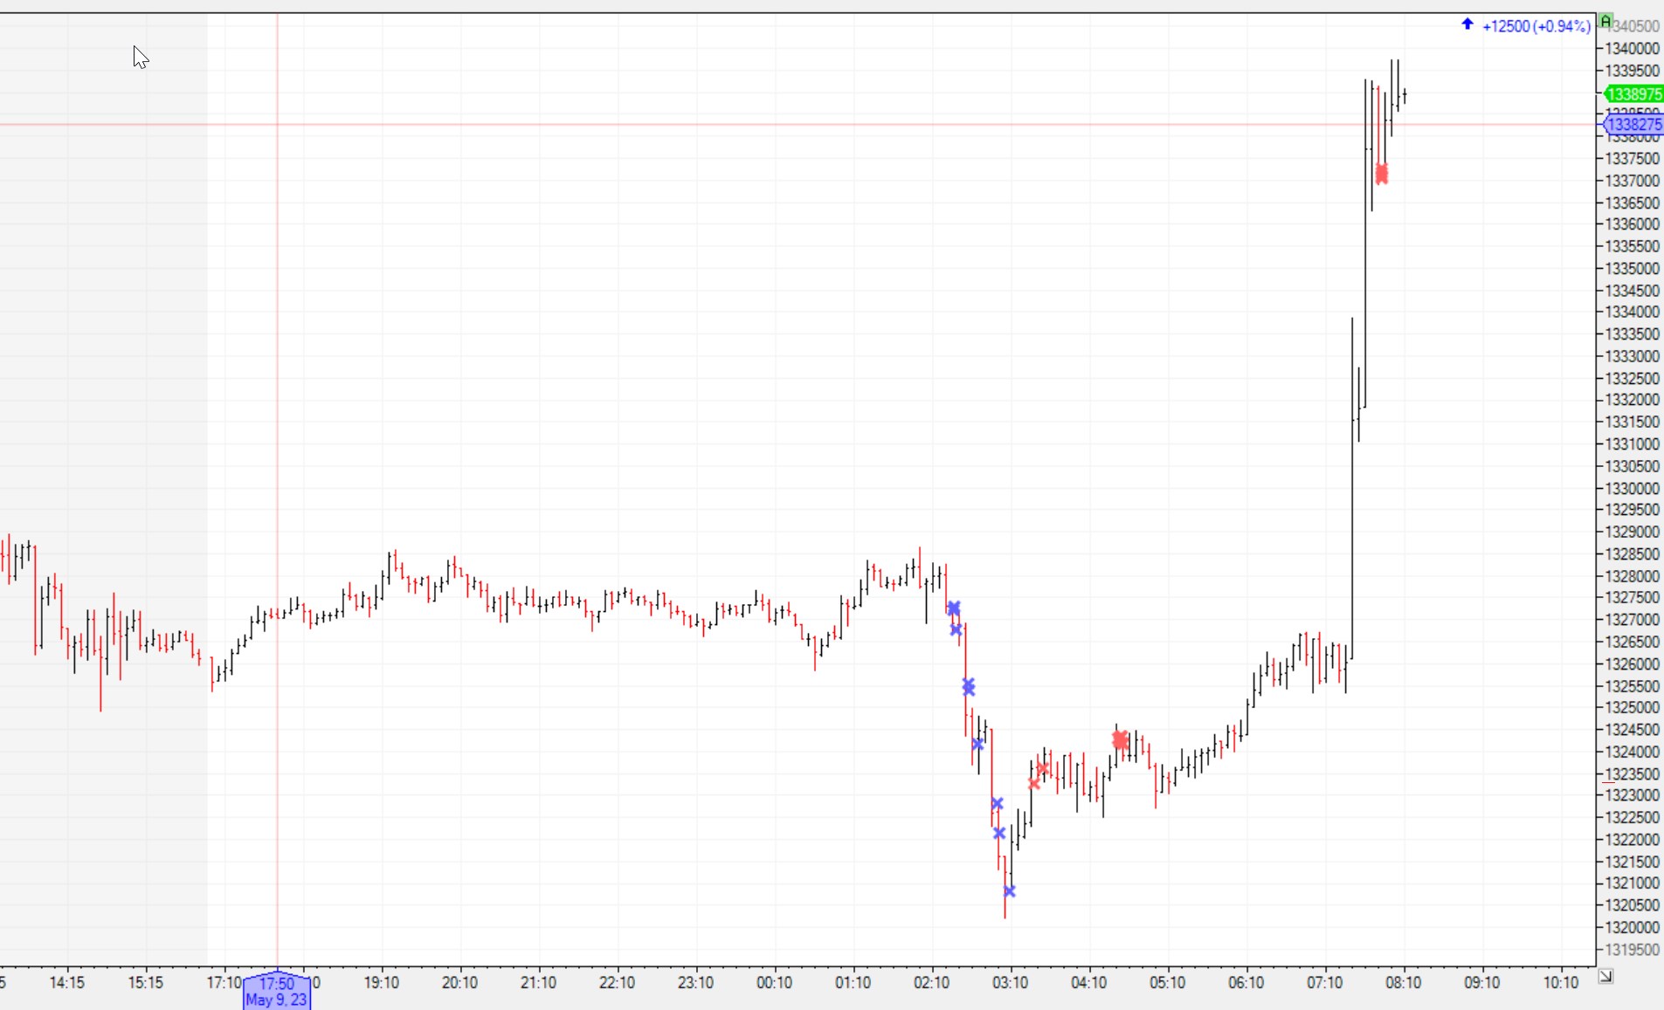The width and height of the screenshot is (1664, 1010).
Task: Click the 20:10 time axis label
Action: [459, 983]
